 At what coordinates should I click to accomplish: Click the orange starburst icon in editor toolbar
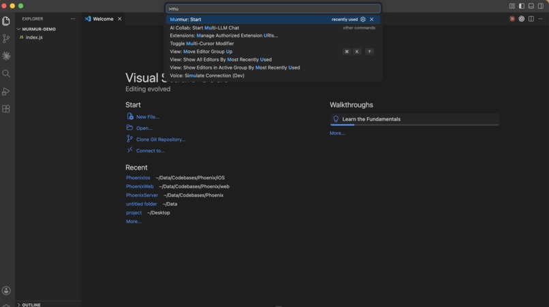[512, 19]
